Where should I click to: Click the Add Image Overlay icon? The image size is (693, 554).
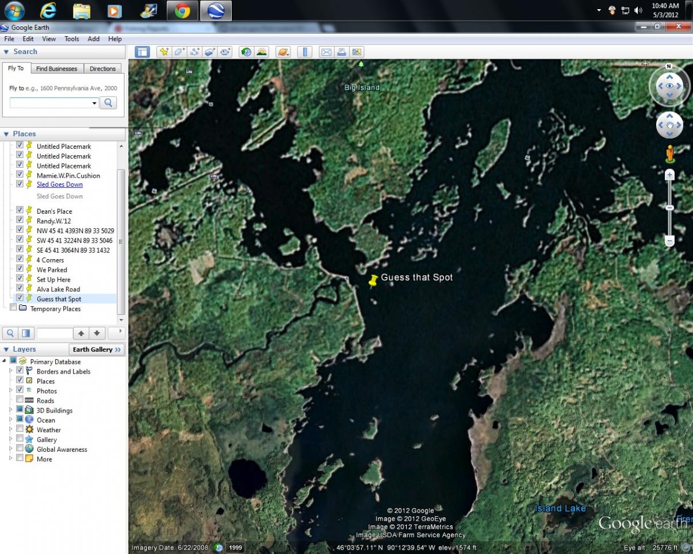click(210, 52)
